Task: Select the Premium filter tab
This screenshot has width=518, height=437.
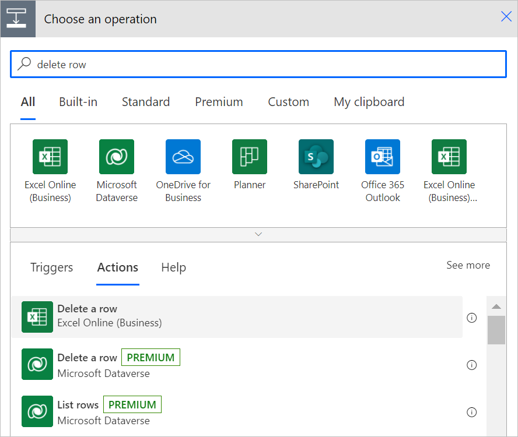Action: tap(219, 102)
